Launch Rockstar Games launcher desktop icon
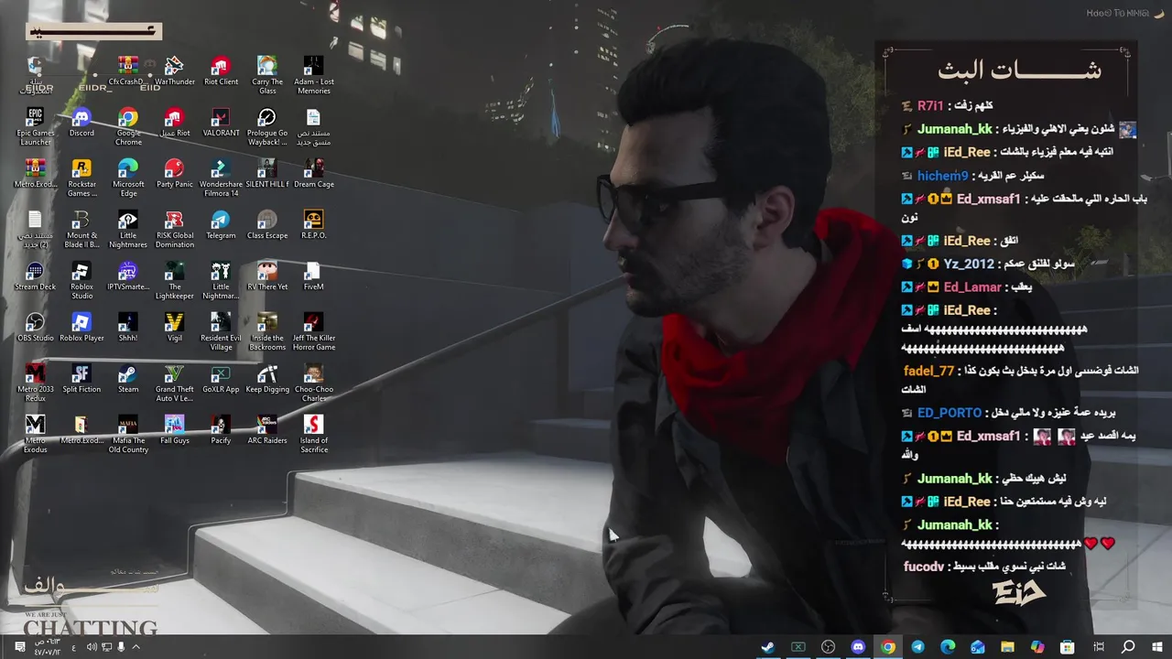Screen dimensions: 1172x659 coord(81,178)
